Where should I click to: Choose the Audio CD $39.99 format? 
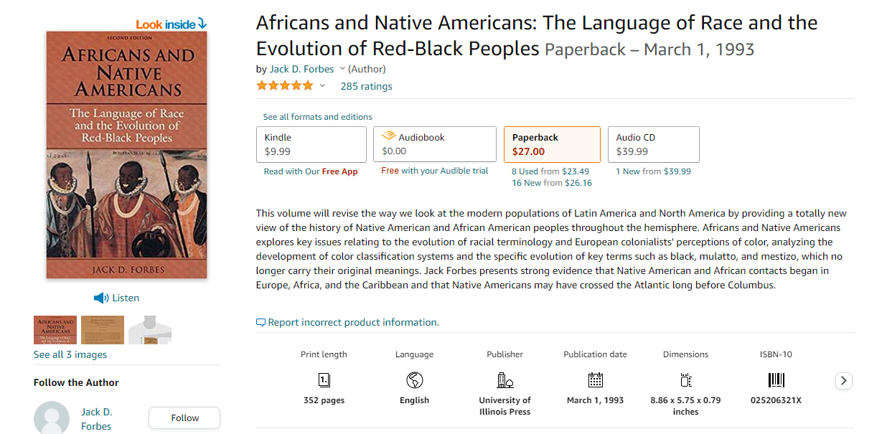click(653, 144)
